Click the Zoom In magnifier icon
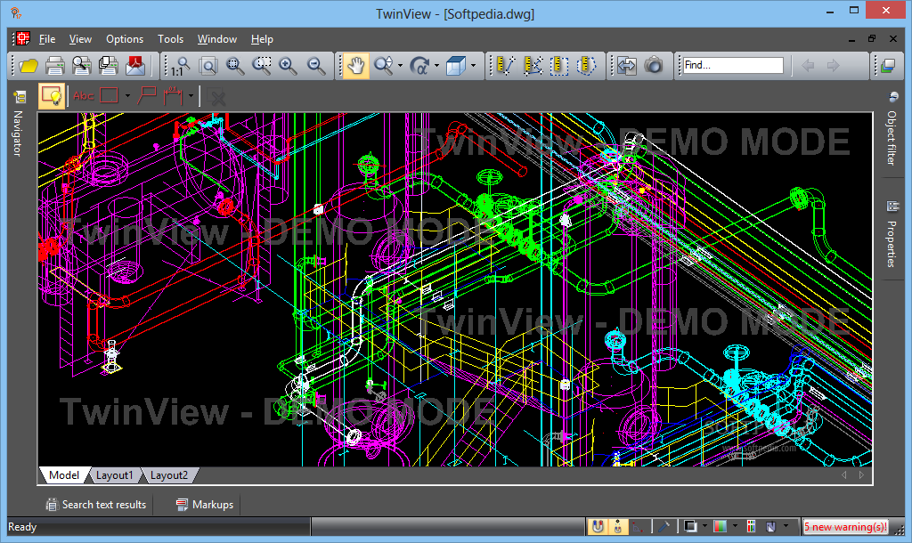 (x=289, y=66)
